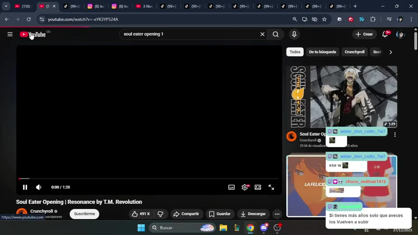
Task: Dislike the video
Action: pos(160,214)
